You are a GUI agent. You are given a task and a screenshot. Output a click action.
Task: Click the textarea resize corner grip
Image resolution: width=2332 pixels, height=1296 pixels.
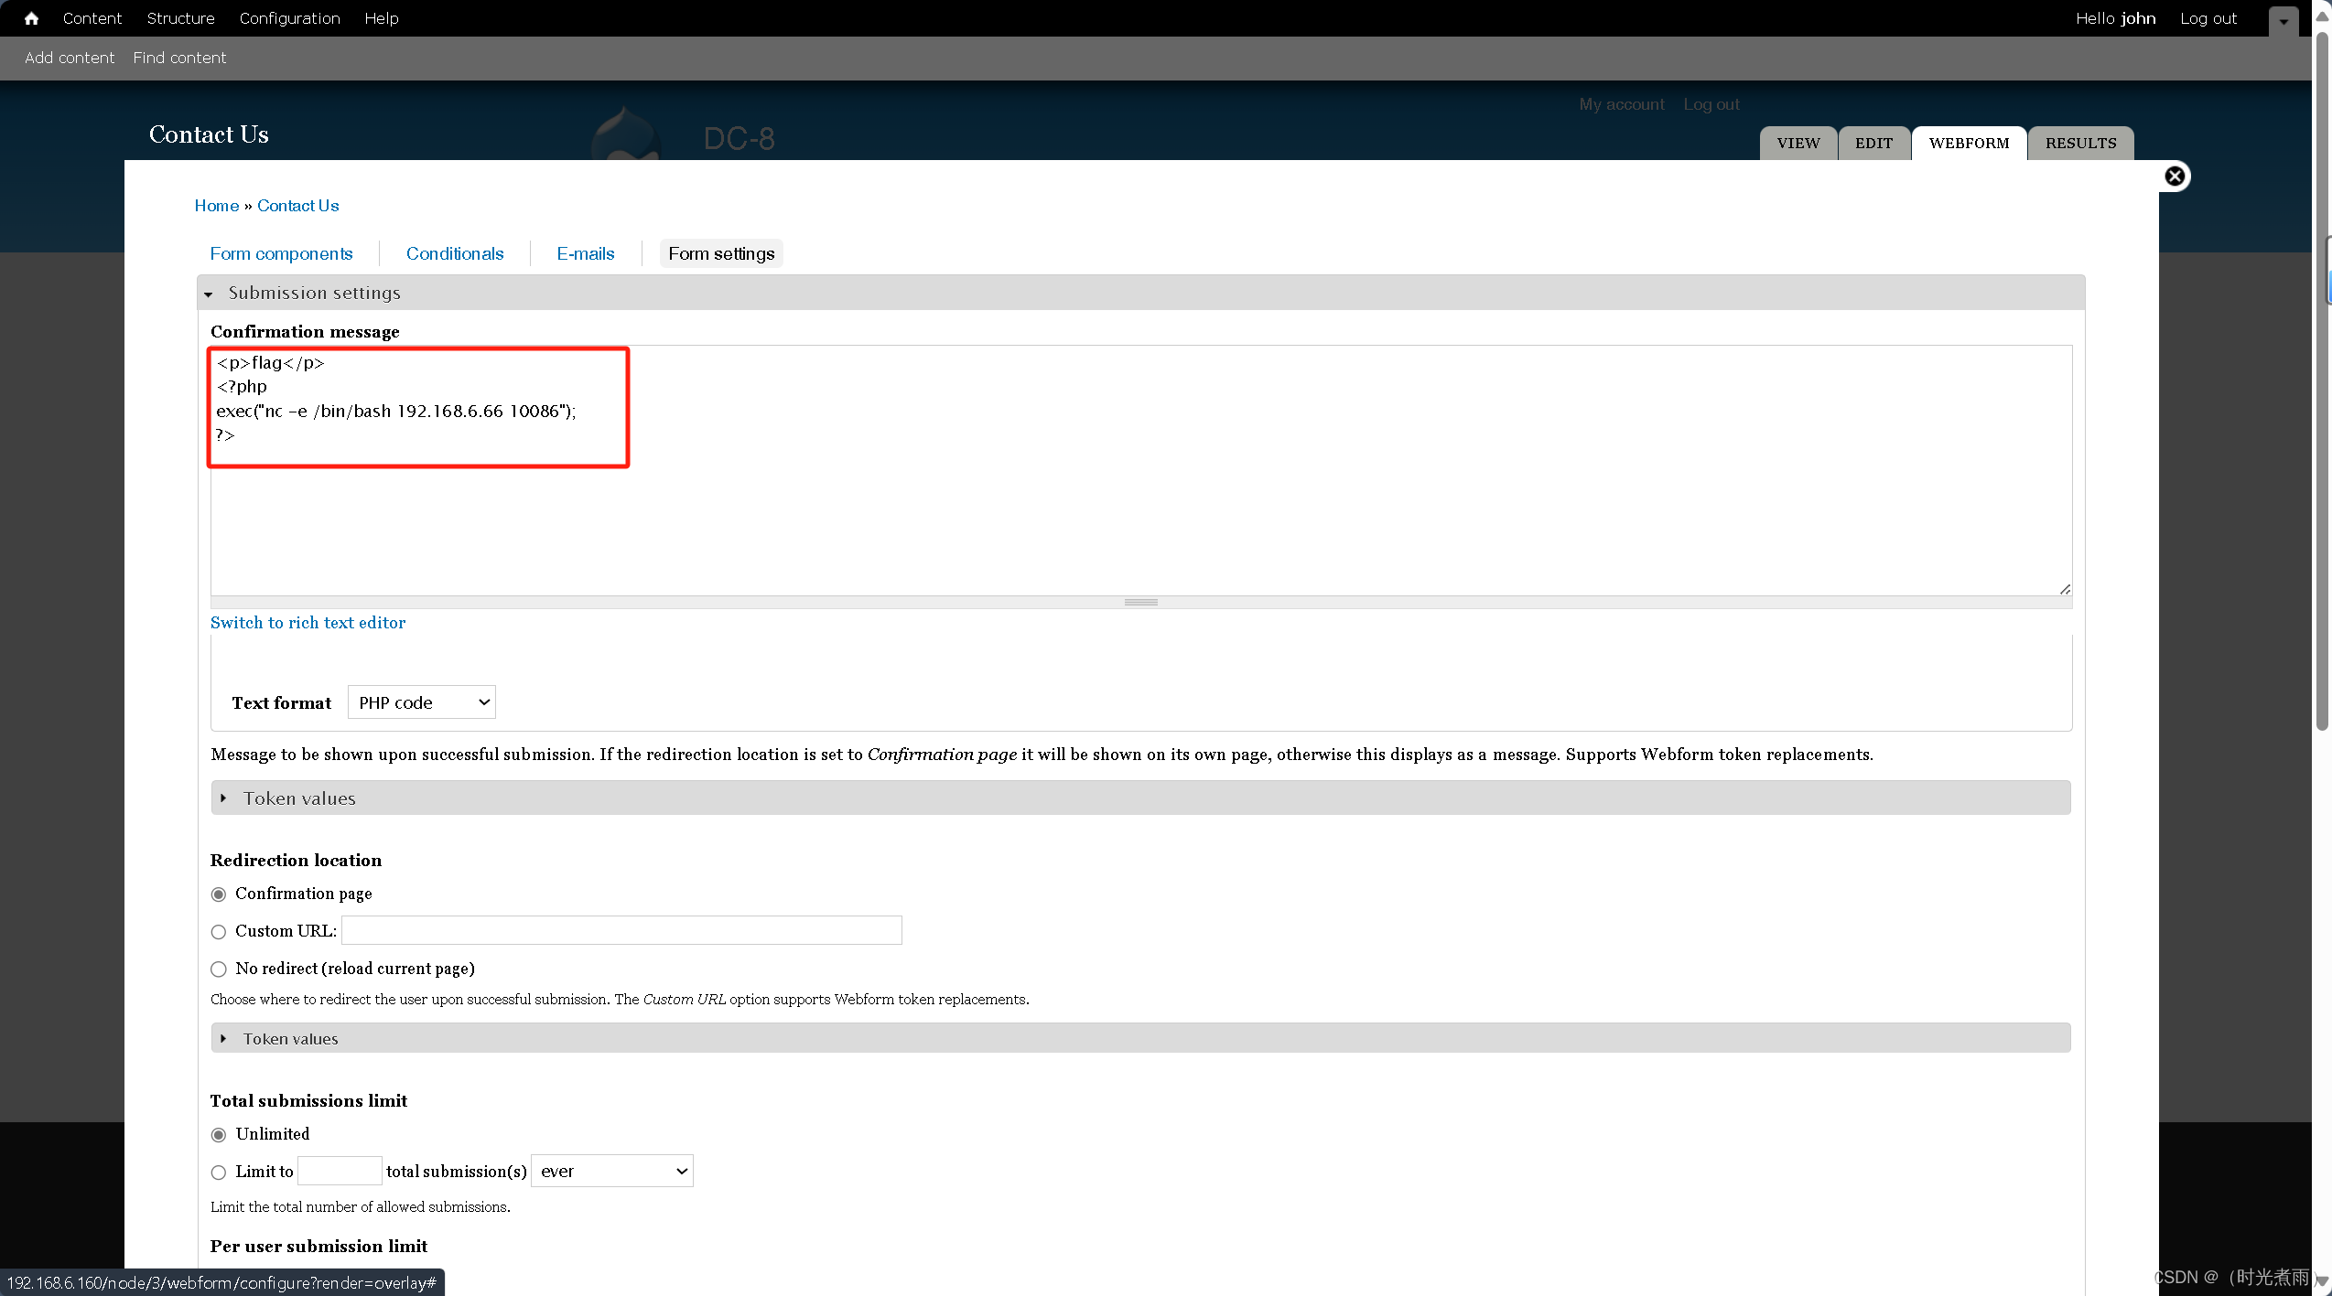point(2065,589)
